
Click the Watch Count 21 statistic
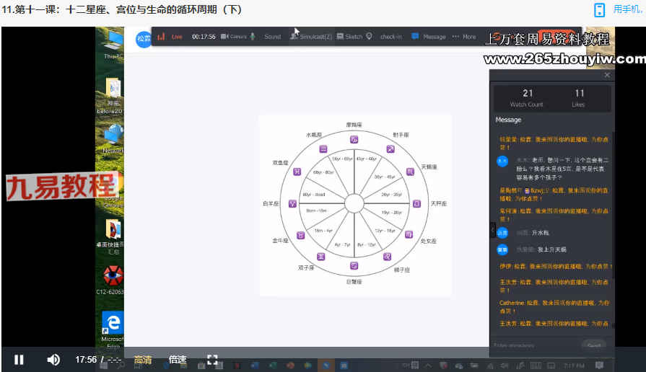[527, 98]
